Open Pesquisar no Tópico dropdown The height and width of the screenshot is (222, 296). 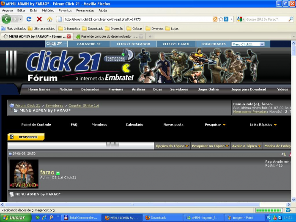tap(210, 146)
